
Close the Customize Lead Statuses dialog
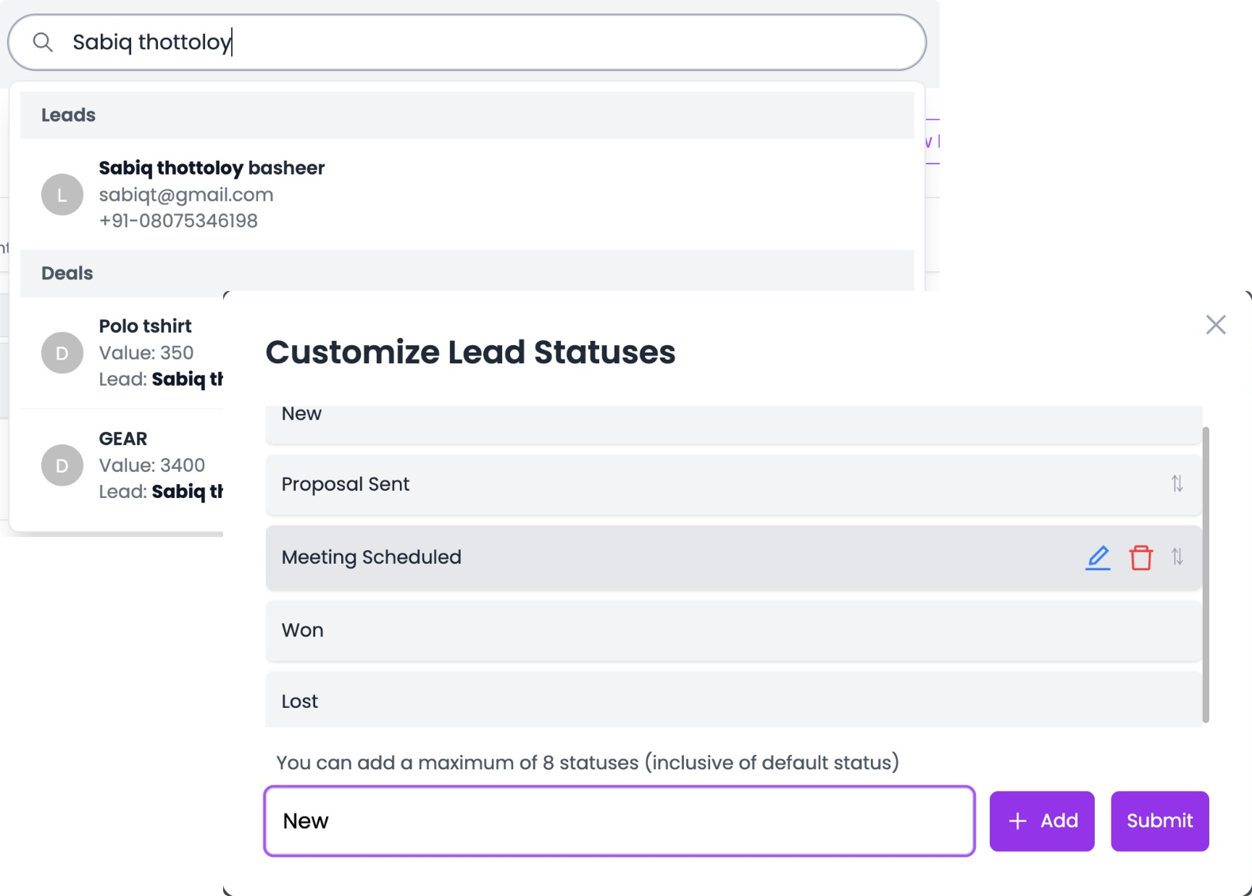point(1216,324)
